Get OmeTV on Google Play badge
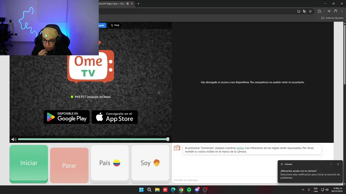The height and width of the screenshot is (194, 346). coord(66,117)
